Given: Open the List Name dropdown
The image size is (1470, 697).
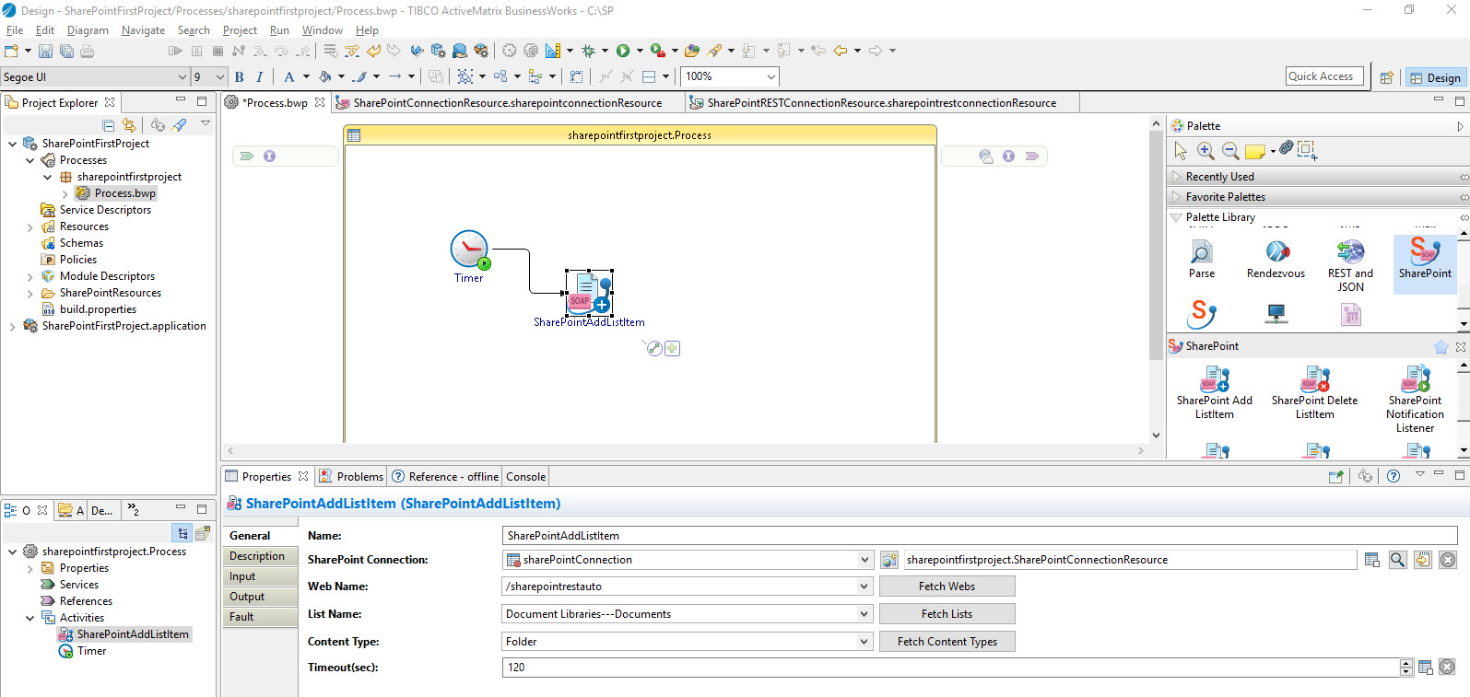Looking at the screenshot, I should point(864,614).
